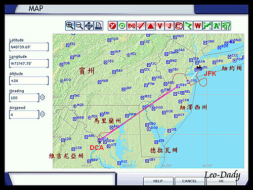The width and height of the screenshot is (253, 190).
Task: Click the print map icon
Action: (x=98, y=26)
